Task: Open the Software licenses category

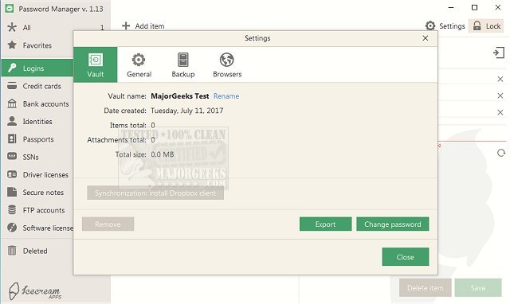Action: [x=37, y=228]
